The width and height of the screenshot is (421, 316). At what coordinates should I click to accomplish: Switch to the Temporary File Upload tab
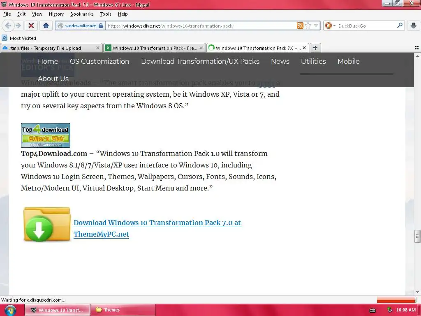(x=51, y=48)
